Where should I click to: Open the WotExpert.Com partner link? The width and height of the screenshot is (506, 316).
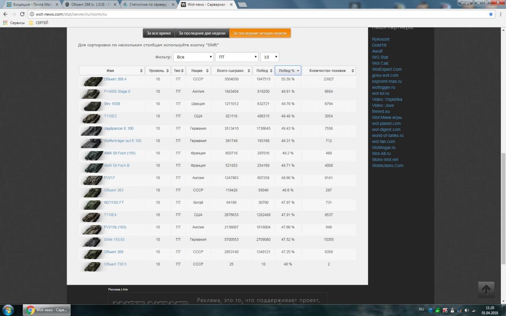point(387,69)
